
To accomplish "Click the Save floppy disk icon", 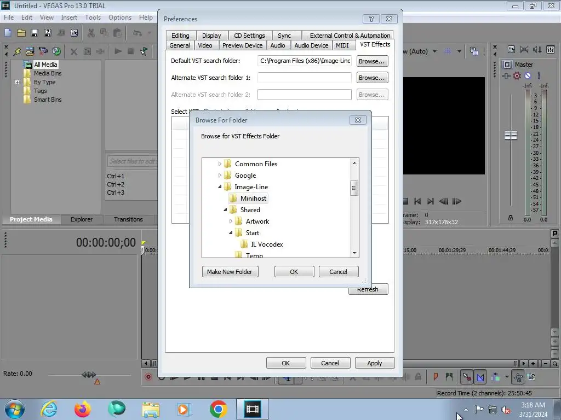I will 35,33.
